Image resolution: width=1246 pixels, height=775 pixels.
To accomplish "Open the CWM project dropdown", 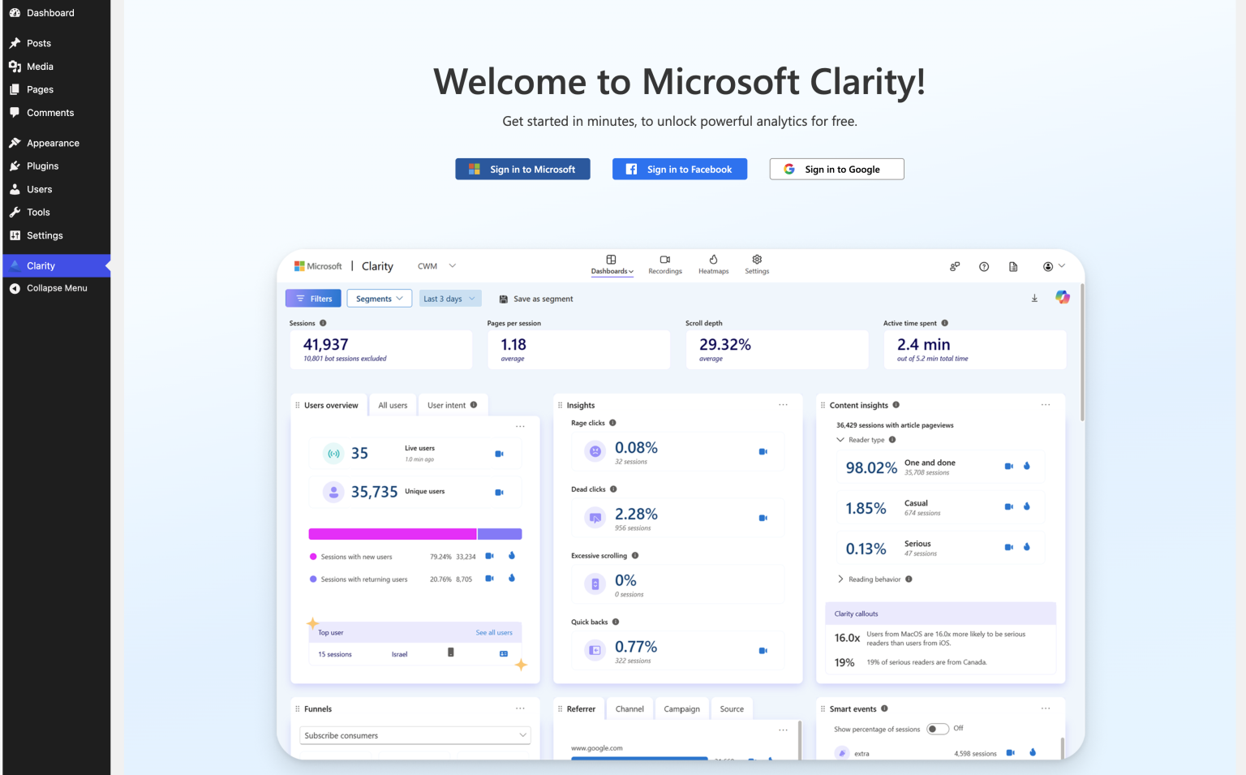I will [x=436, y=265].
